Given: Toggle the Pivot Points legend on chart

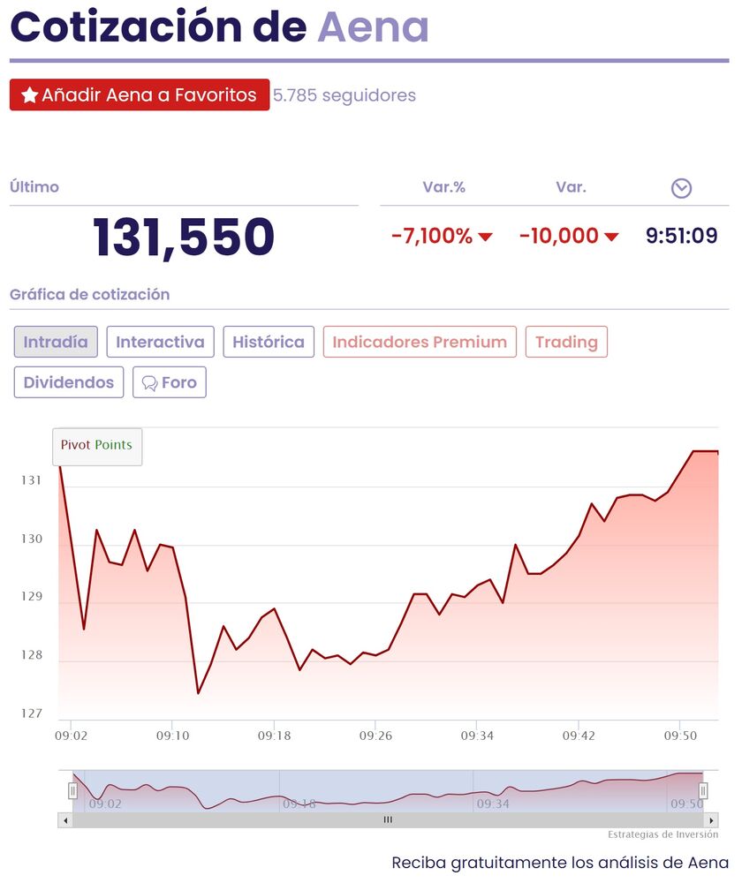Looking at the screenshot, I should [96, 445].
